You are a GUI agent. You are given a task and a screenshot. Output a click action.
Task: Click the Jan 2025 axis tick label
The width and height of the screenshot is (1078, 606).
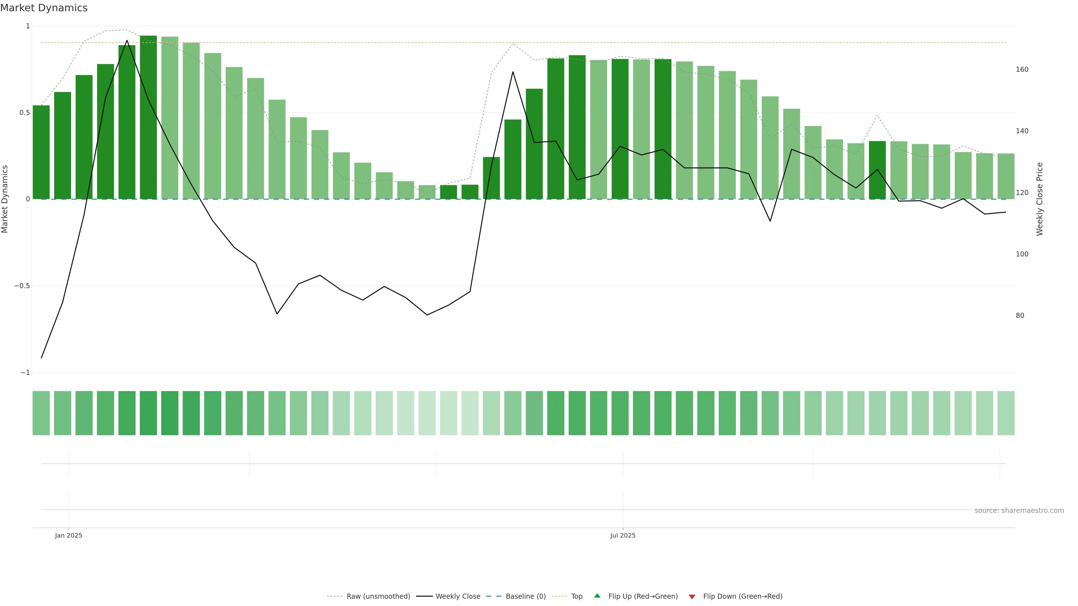click(68, 535)
